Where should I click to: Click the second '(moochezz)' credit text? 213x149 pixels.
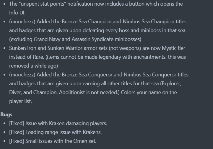(x=22, y=75)
